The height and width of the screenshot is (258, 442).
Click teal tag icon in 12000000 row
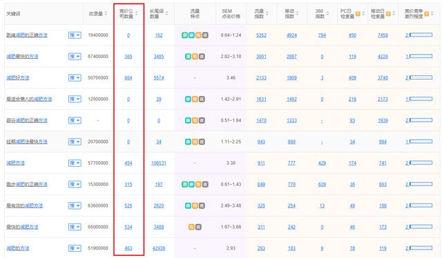click(x=188, y=99)
